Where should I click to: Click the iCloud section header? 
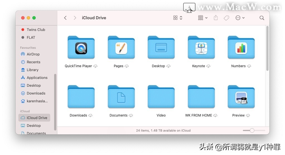tap(25, 111)
